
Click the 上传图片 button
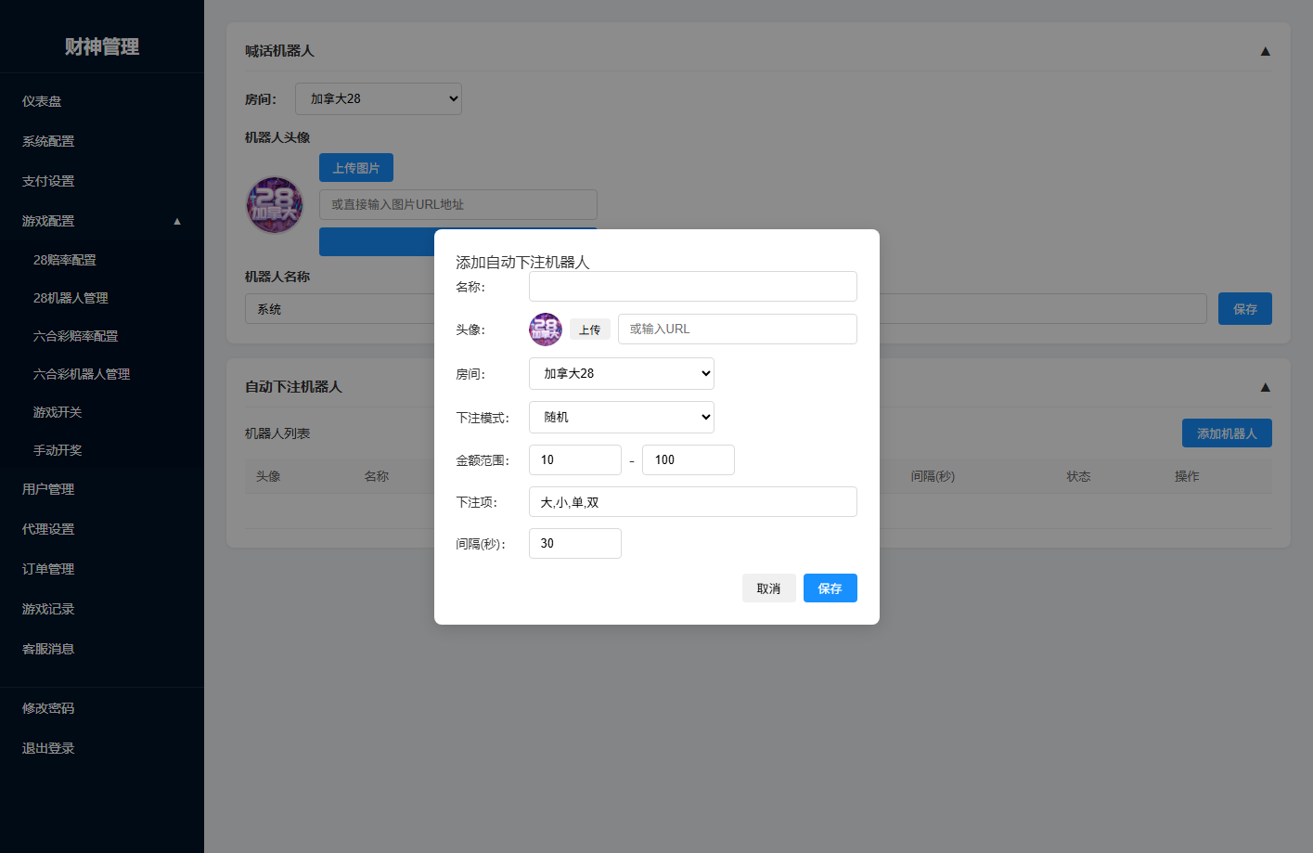coord(356,168)
